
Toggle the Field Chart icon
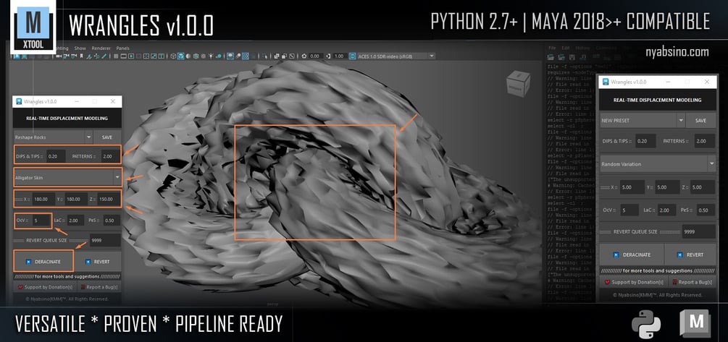click(x=146, y=56)
